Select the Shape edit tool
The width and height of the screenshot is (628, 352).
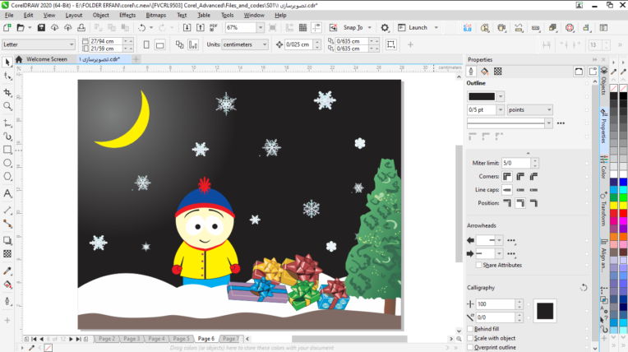pos(7,76)
